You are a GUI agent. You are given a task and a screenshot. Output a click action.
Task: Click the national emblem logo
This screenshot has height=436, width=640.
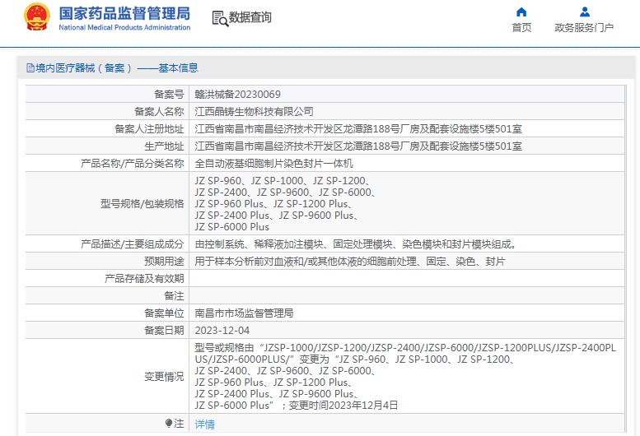click(x=36, y=17)
